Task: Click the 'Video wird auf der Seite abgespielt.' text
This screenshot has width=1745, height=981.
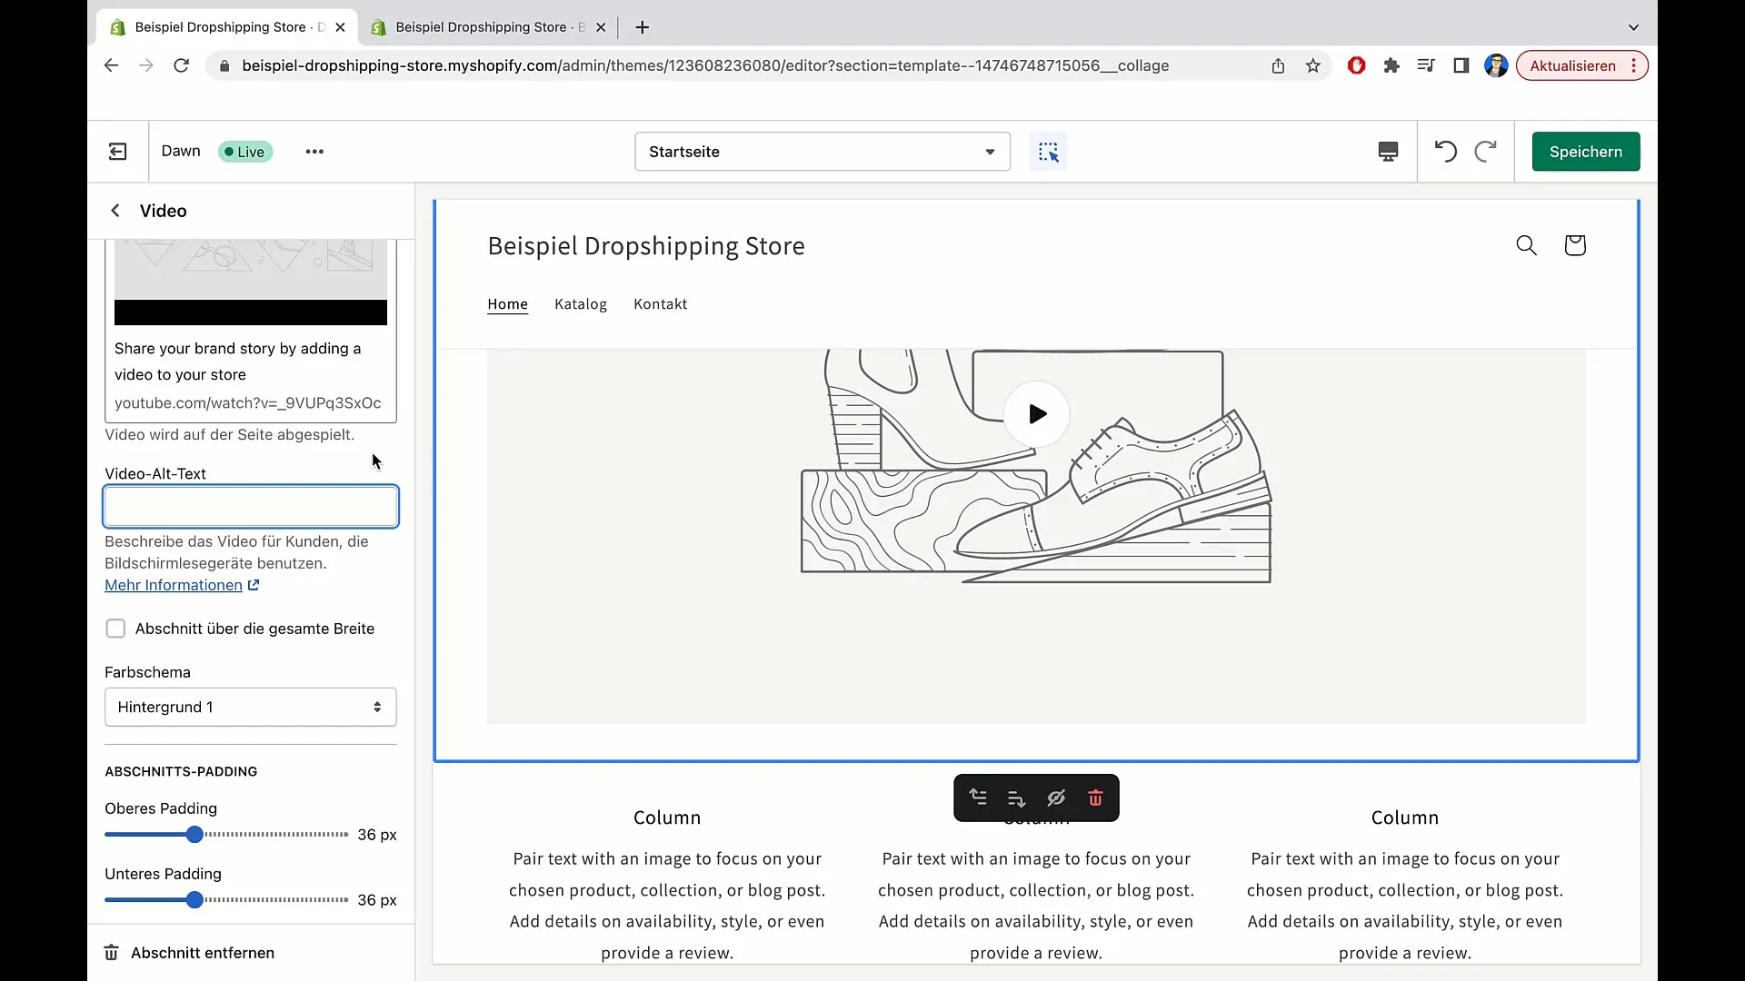Action: coord(230,435)
